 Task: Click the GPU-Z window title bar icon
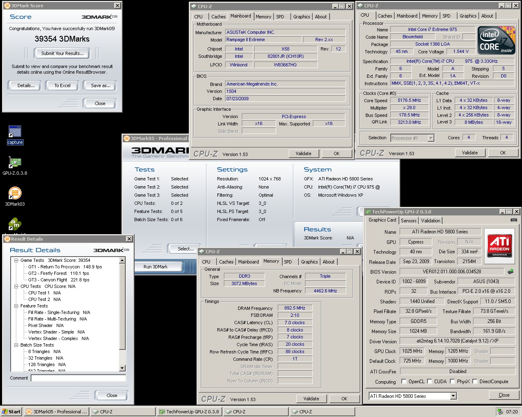pos(368,212)
